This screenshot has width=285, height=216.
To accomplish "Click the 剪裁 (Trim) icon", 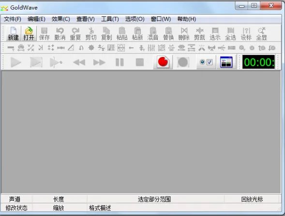I will [199, 33].
